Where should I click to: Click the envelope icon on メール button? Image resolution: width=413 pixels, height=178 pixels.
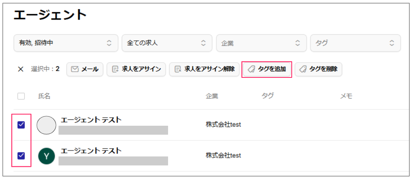(75, 69)
